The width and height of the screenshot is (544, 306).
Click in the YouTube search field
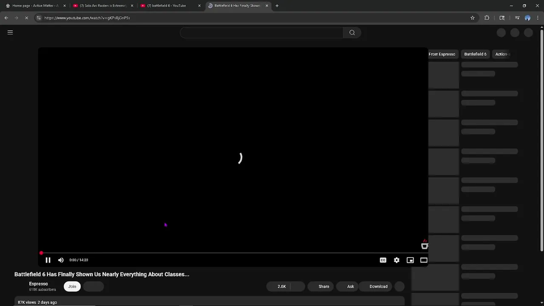coord(261,33)
